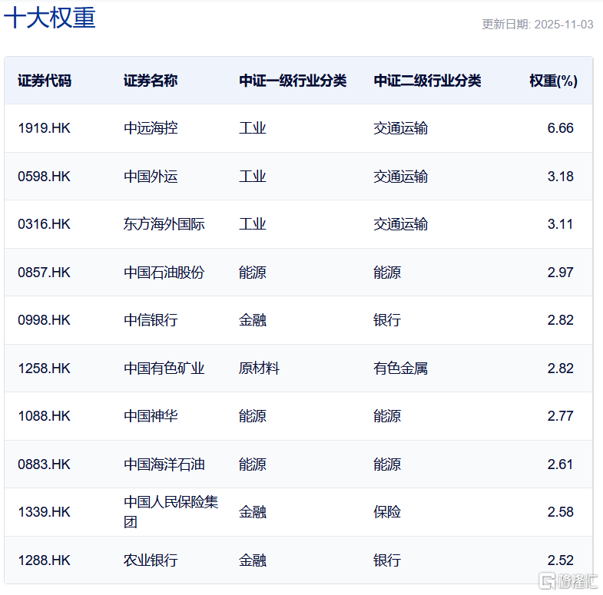603x595 pixels.
Task: Click 金融 in the 中国人民保险集团 row
Action: click(x=253, y=512)
